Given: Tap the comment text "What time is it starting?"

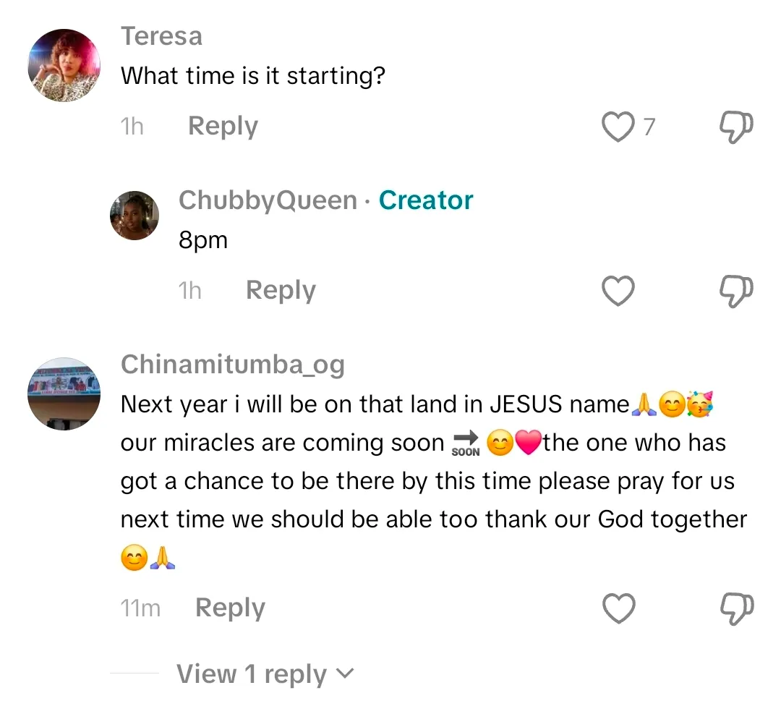Looking at the screenshot, I should 252,75.
